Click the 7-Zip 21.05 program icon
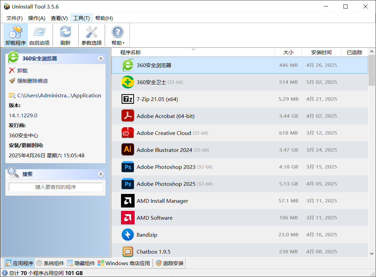This screenshot has width=376, height=277. pos(128,99)
